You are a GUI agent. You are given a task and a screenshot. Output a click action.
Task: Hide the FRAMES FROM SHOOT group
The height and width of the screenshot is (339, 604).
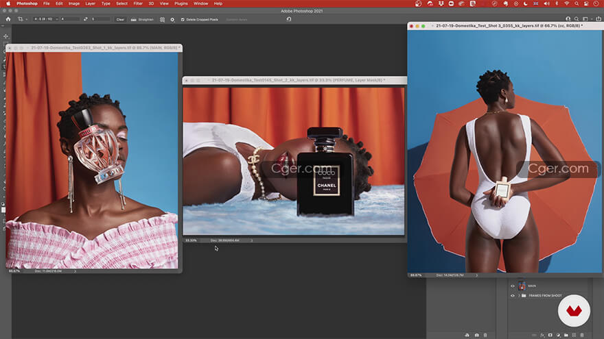click(x=512, y=296)
